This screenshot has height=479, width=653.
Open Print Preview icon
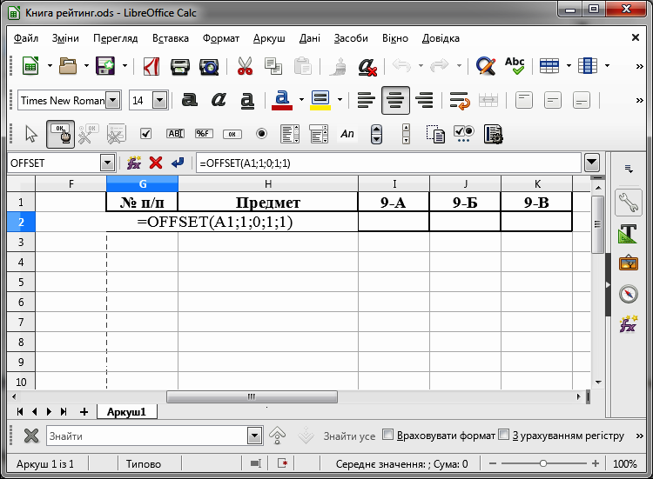pos(209,66)
